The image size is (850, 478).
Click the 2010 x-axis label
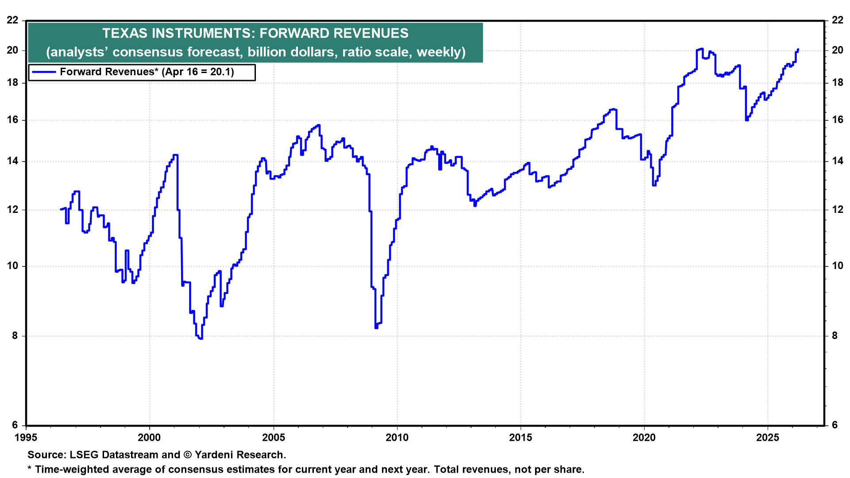[397, 438]
